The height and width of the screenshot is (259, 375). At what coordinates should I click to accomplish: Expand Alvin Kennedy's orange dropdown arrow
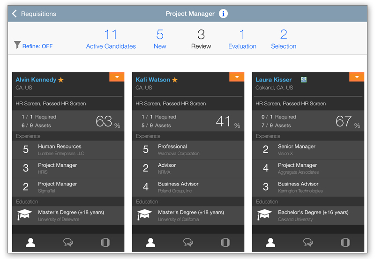(x=117, y=77)
